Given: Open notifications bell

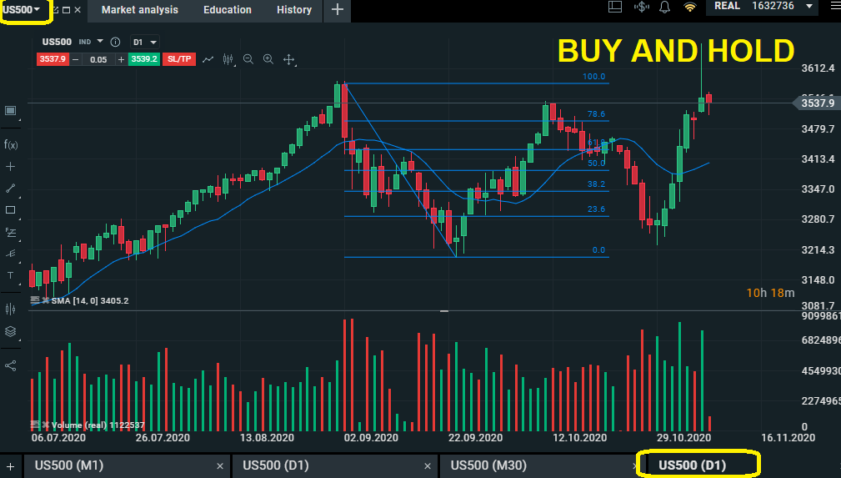Looking at the screenshot, I should point(664,7).
